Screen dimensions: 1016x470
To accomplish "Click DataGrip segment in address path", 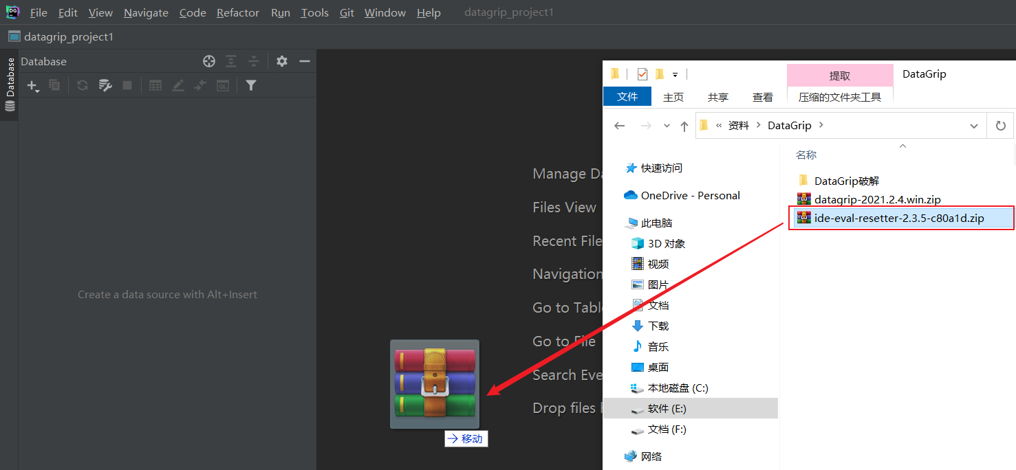I will pyautogui.click(x=790, y=126).
